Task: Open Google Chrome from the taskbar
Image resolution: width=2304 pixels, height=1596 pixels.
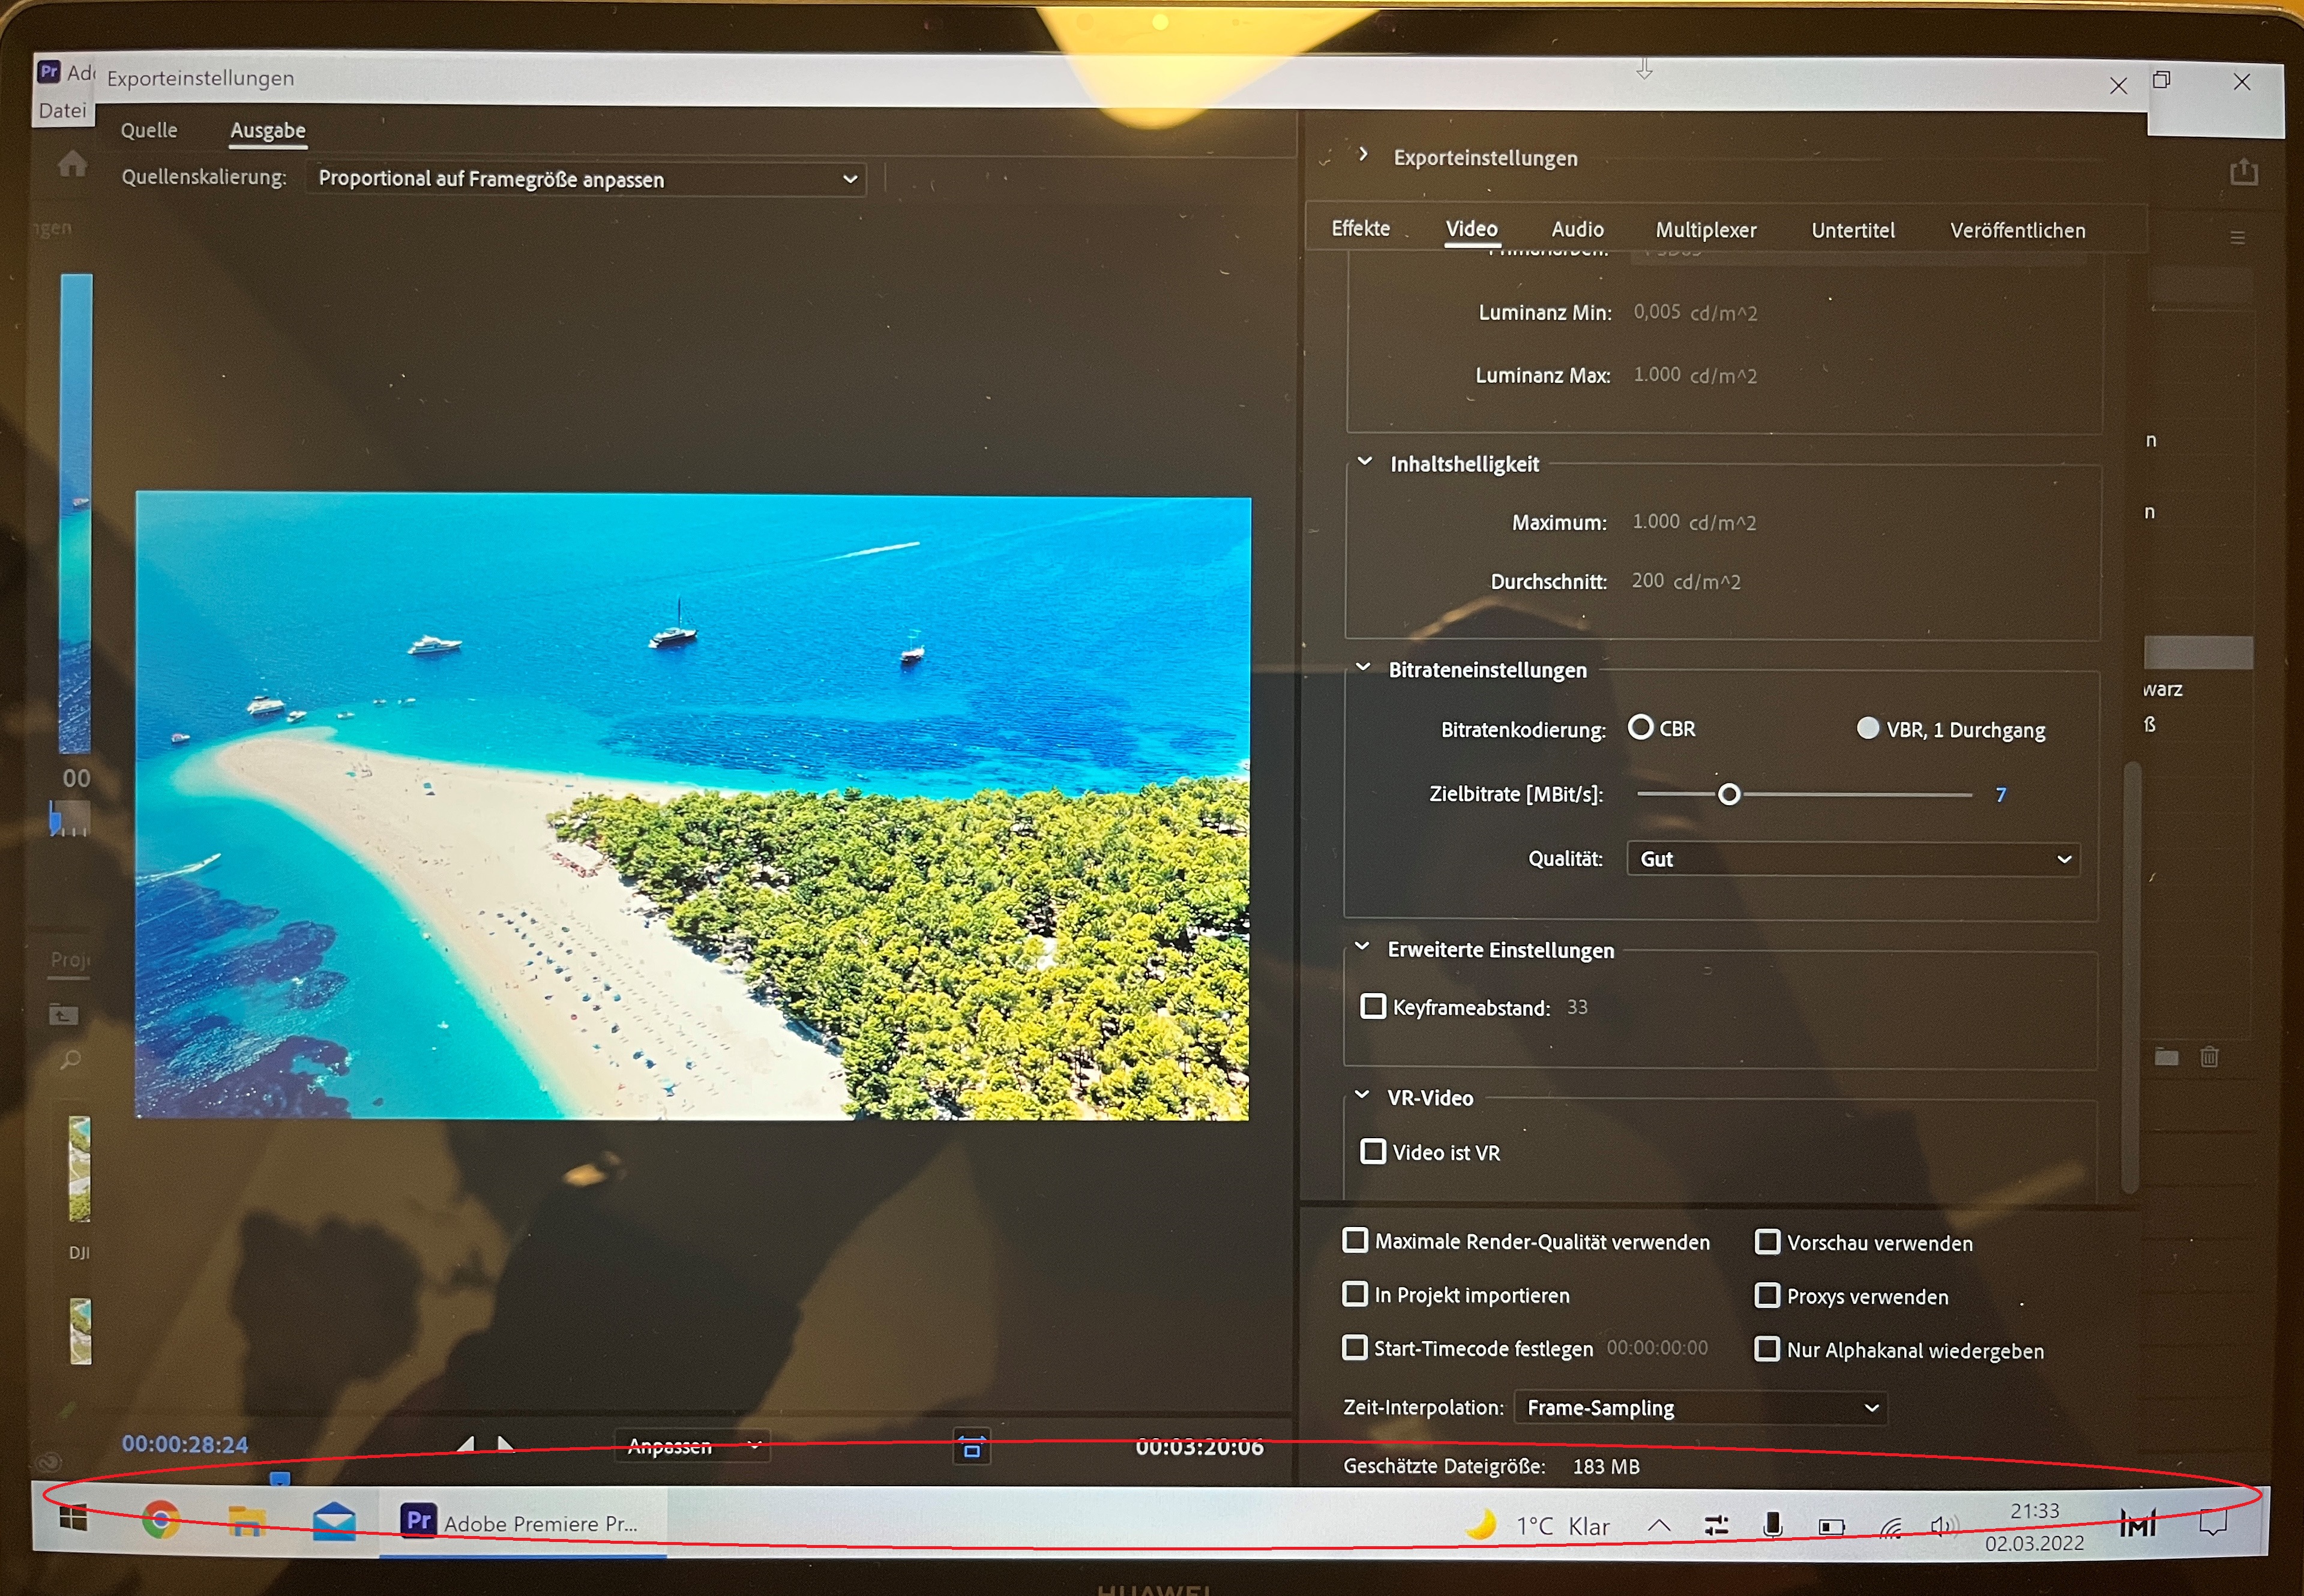Action: tap(160, 1521)
